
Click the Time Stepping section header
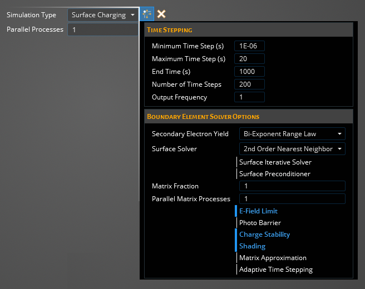(x=249, y=30)
